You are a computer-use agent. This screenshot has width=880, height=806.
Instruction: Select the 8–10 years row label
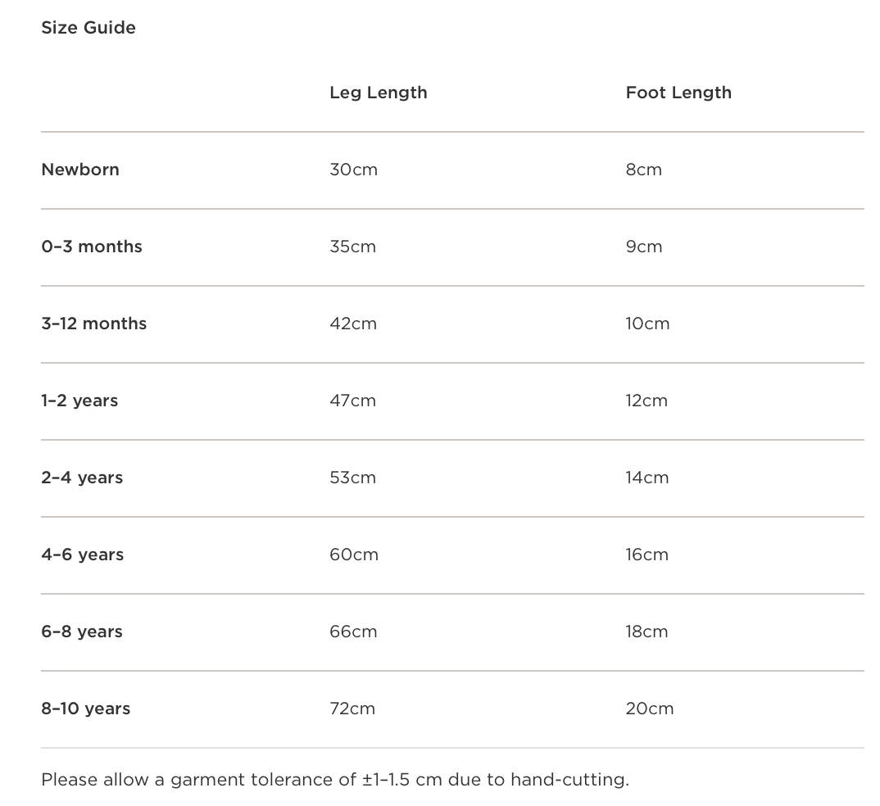86,709
